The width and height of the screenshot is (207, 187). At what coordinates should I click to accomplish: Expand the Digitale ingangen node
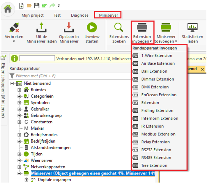coord(26,180)
